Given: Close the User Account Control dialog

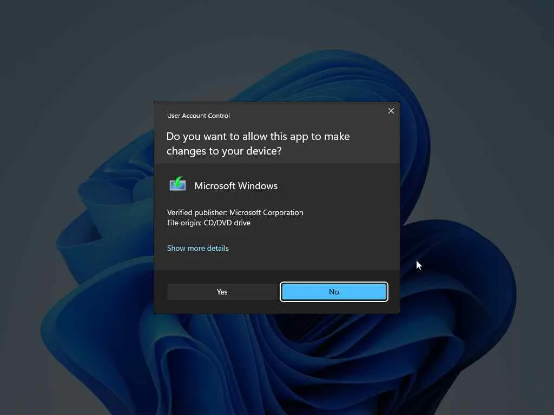Looking at the screenshot, I should (x=391, y=111).
